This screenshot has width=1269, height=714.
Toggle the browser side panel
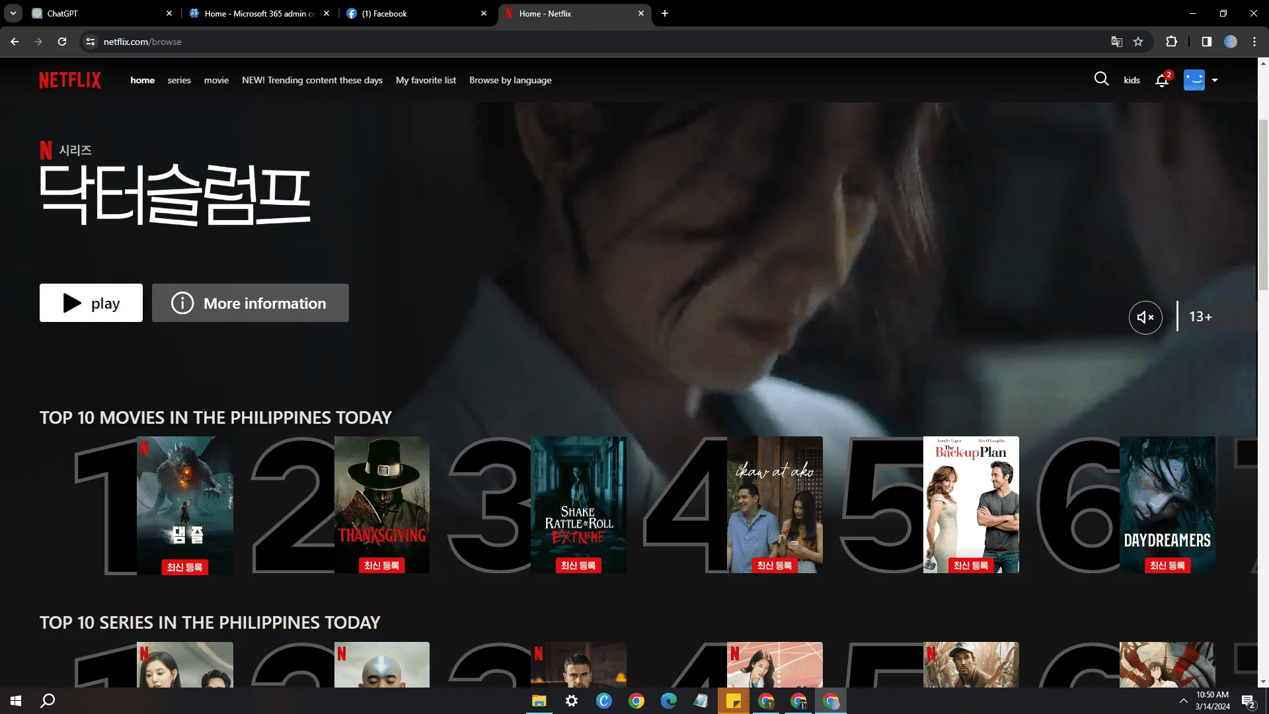click(x=1207, y=42)
